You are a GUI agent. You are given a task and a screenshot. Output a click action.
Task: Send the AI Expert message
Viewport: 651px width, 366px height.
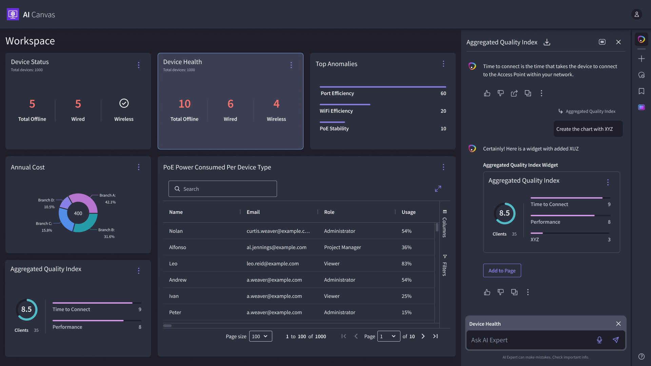coord(616,340)
